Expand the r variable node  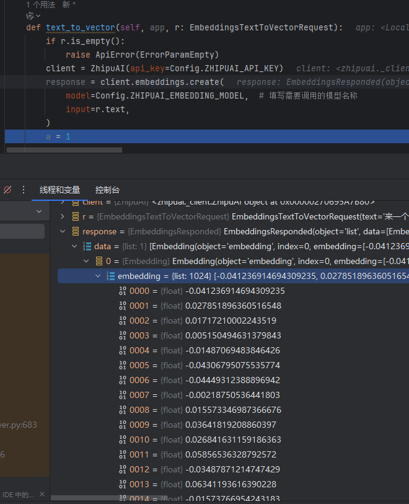pyautogui.click(x=63, y=216)
